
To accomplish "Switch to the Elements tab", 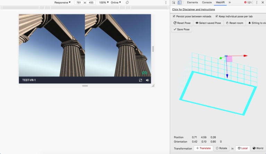I will click(192, 2).
